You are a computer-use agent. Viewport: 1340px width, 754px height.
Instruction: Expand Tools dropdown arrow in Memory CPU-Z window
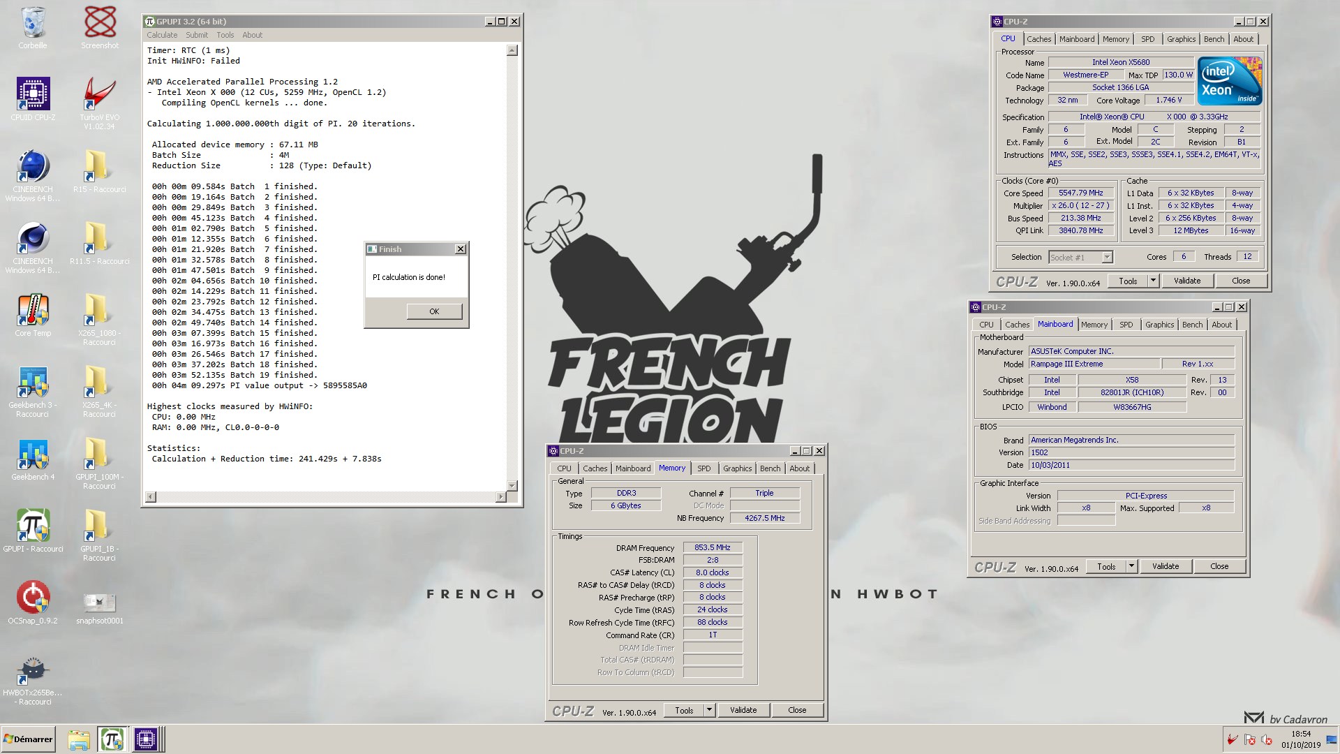(x=709, y=710)
